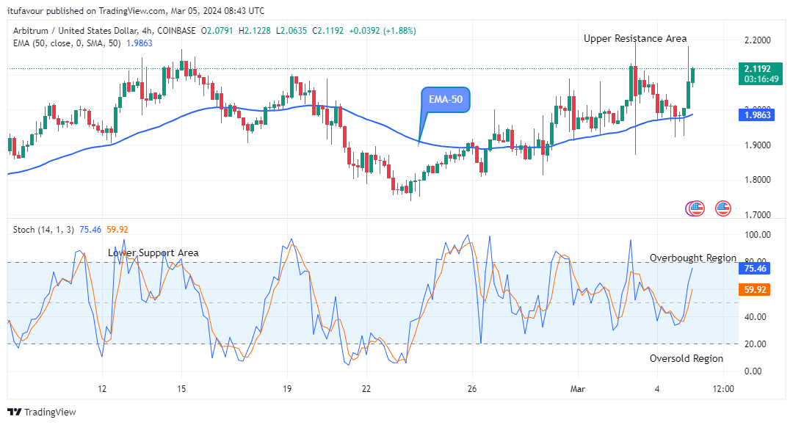Click the low price L2.0635 value

(292, 31)
